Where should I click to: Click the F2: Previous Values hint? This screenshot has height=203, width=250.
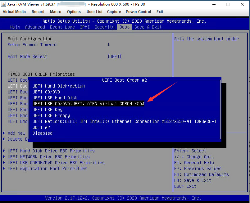(198, 169)
